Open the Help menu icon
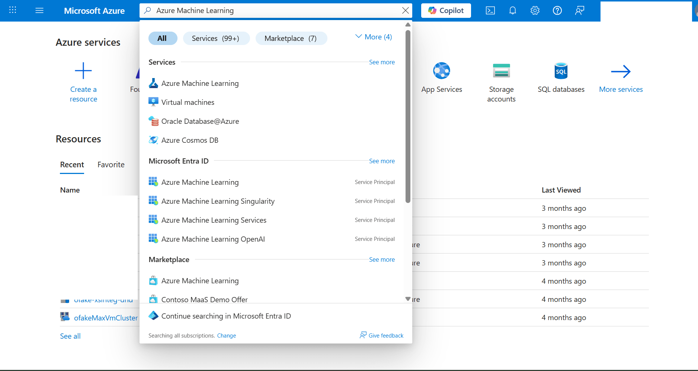Viewport: 698px width, 371px height. click(557, 10)
